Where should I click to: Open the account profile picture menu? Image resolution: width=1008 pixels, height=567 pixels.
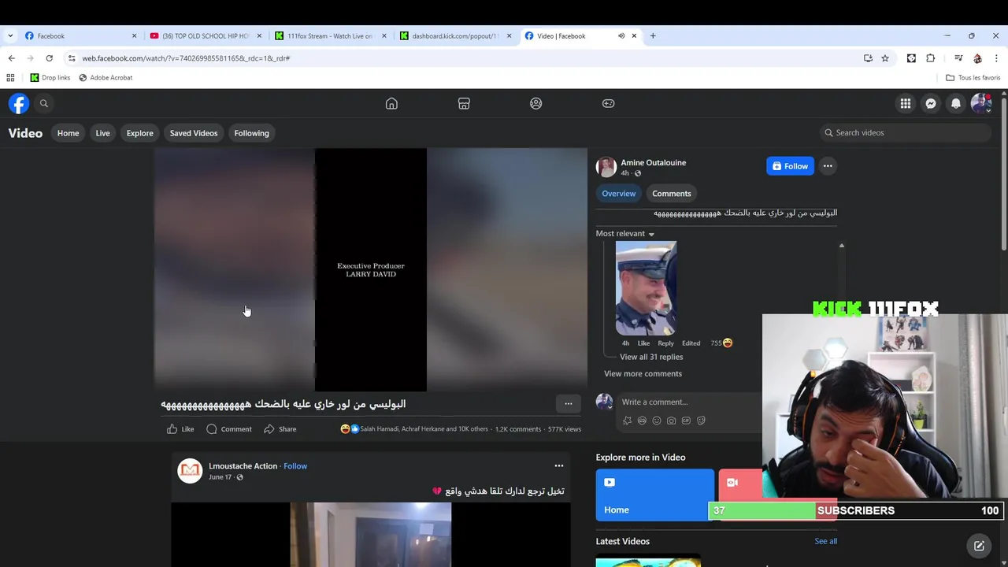pos(981,103)
